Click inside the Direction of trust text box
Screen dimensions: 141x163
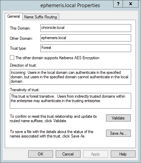pyautogui.click(x=70, y=77)
